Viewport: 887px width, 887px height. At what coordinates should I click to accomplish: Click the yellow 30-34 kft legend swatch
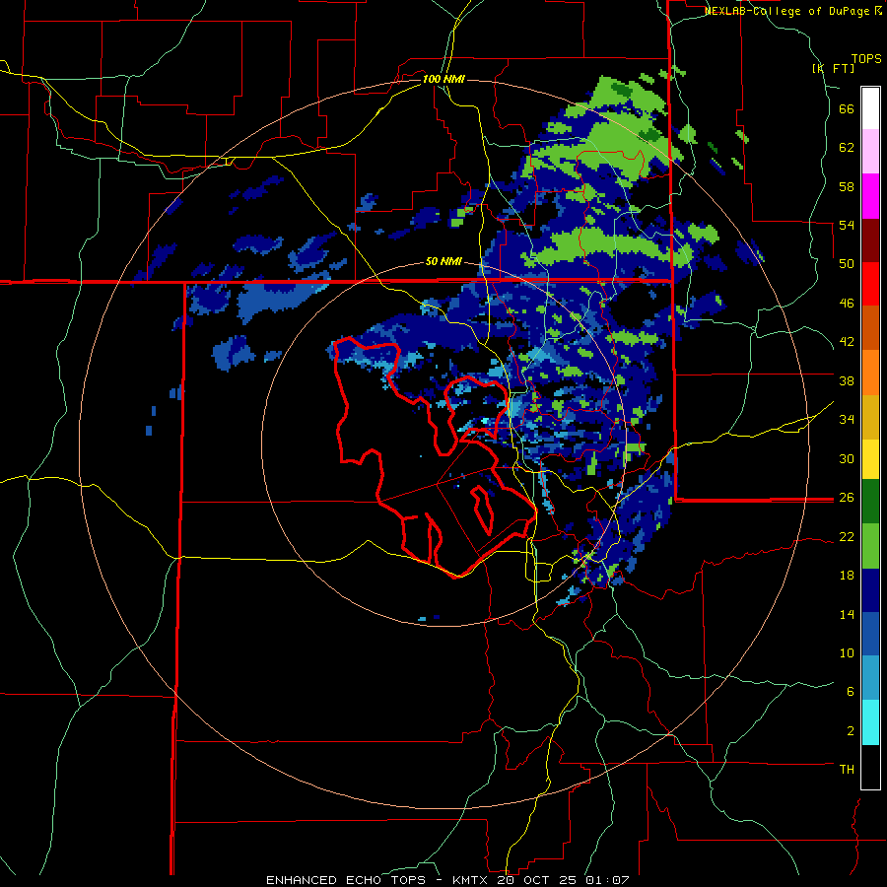tap(870, 459)
